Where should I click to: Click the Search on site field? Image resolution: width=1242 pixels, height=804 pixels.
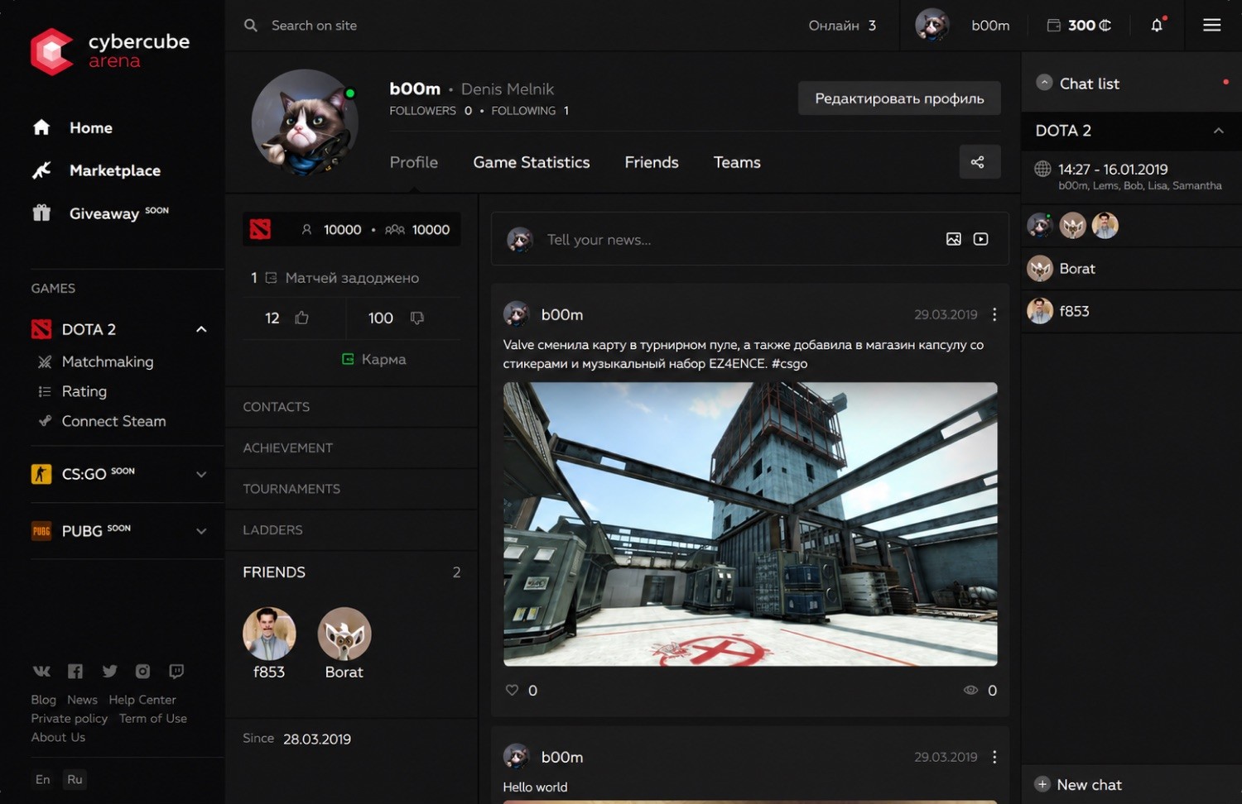pos(314,26)
